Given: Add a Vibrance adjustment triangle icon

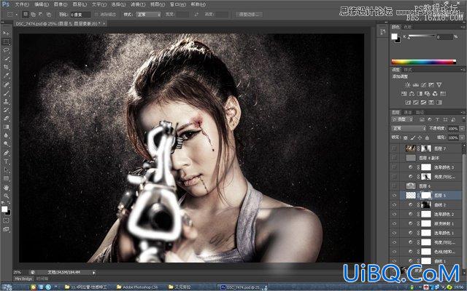Looking at the screenshot, I should 439,85.
